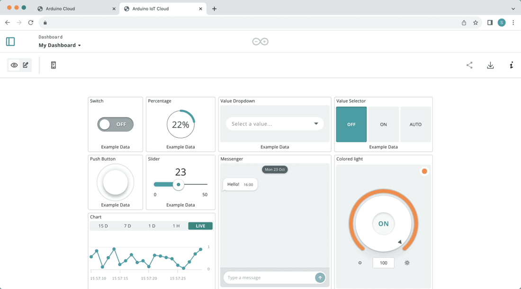Open dashboard edit mode pencil icon

[x=26, y=65]
